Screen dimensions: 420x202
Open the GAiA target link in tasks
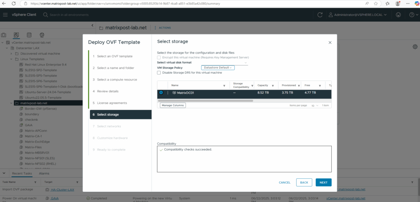[x=55, y=199]
